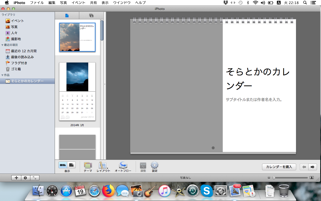
Task: Click the 調整 (Adjust) icon
Action: [143, 165]
